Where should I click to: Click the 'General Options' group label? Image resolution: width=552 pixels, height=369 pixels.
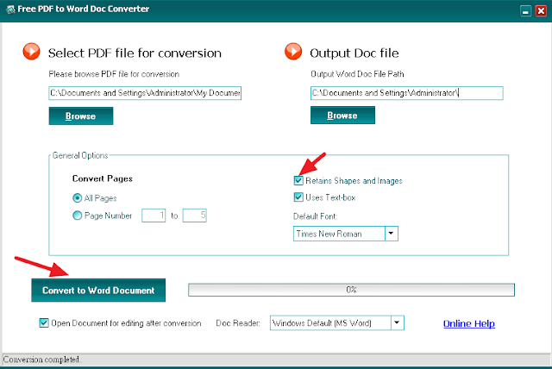(x=80, y=155)
